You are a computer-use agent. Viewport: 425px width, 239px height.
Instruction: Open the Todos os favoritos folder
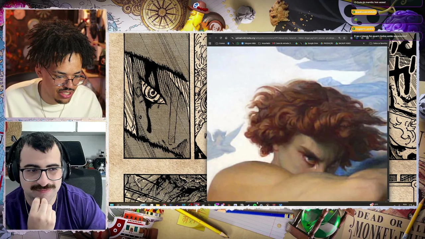coord(379,43)
